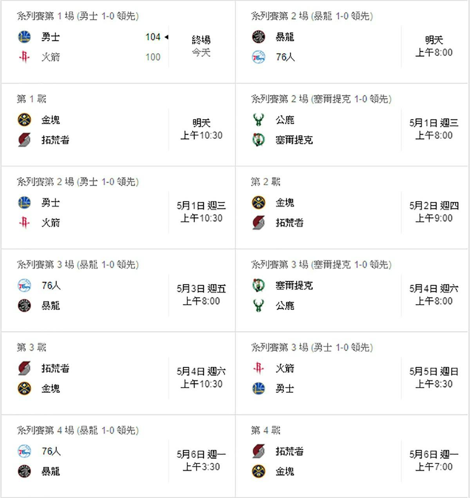This screenshot has height=498, width=470.
Task: Click the Warriors logo beside the 104 score
Action: click(24, 37)
